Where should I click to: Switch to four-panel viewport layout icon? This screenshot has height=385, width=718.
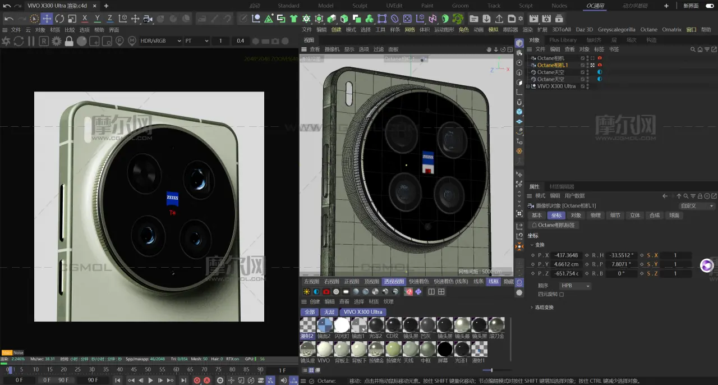pos(441,292)
